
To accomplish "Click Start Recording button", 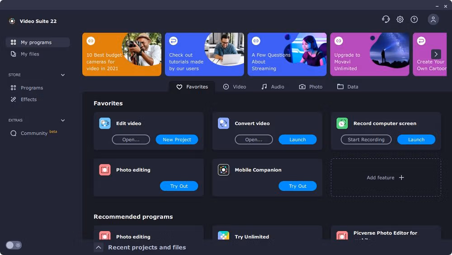I will [x=366, y=139].
